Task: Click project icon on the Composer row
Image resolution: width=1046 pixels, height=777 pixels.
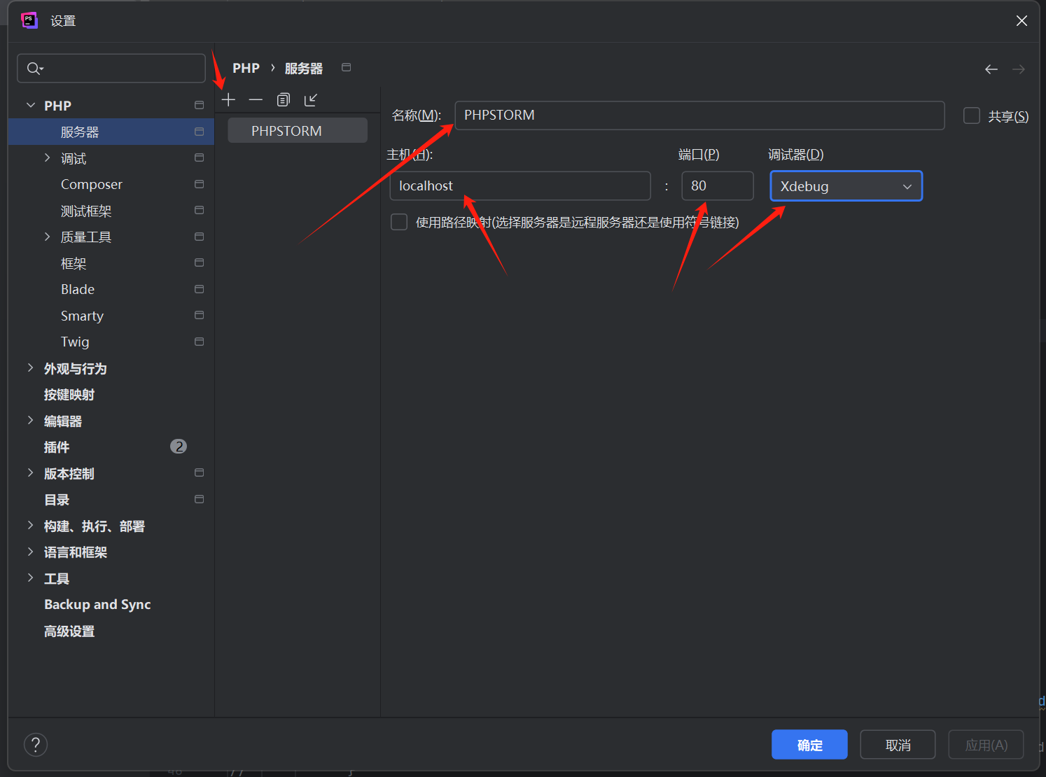Action: point(199,184)
